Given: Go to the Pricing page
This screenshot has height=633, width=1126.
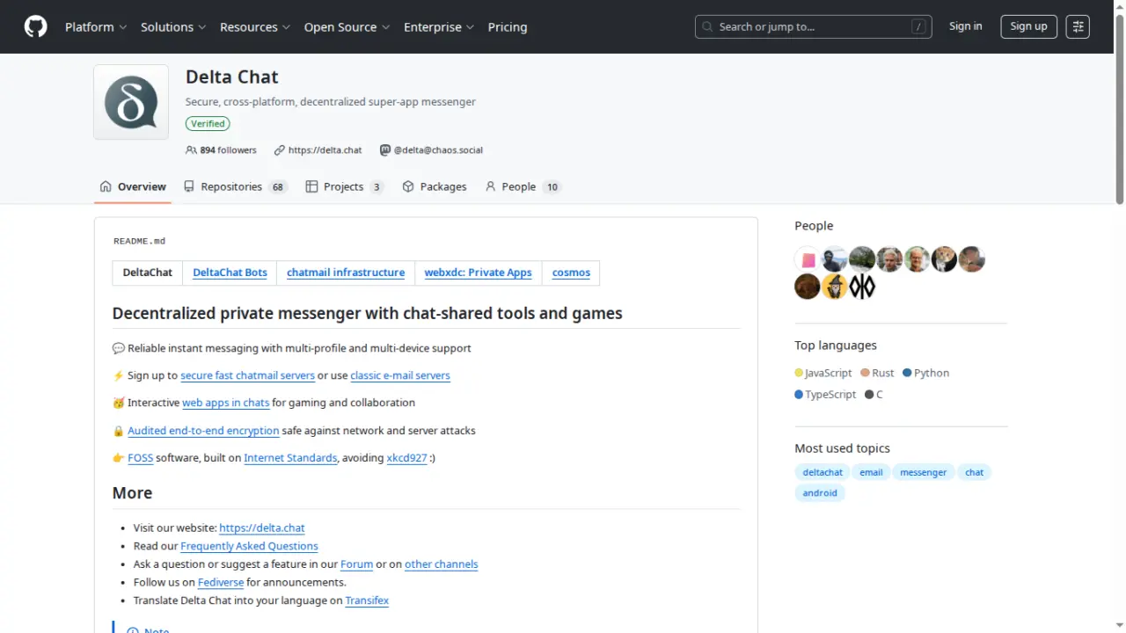Looking at the screenshot, I should [x=508, y=27].
